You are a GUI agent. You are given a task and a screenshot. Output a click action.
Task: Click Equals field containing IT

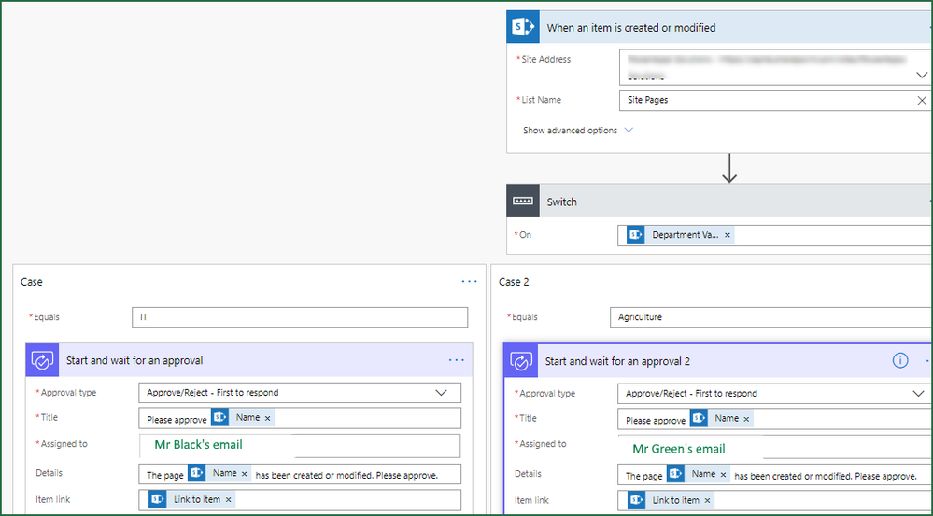[300, 317]
